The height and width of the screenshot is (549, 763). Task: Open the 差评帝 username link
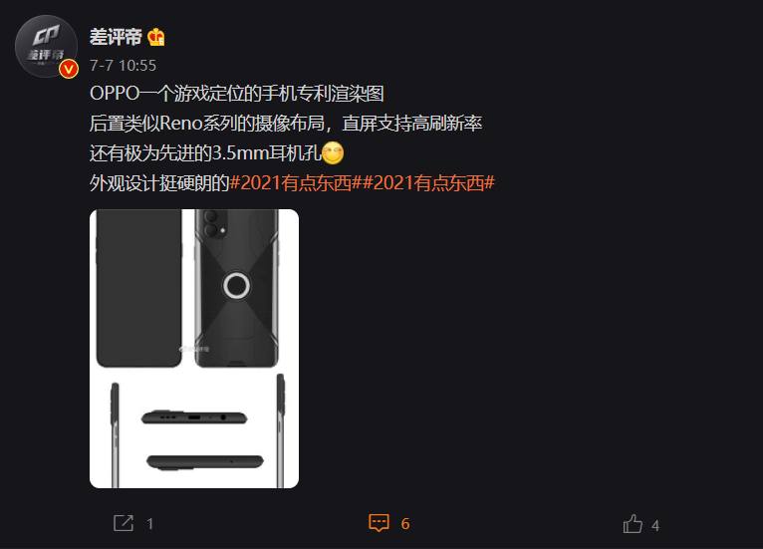[x=116, y=37]
